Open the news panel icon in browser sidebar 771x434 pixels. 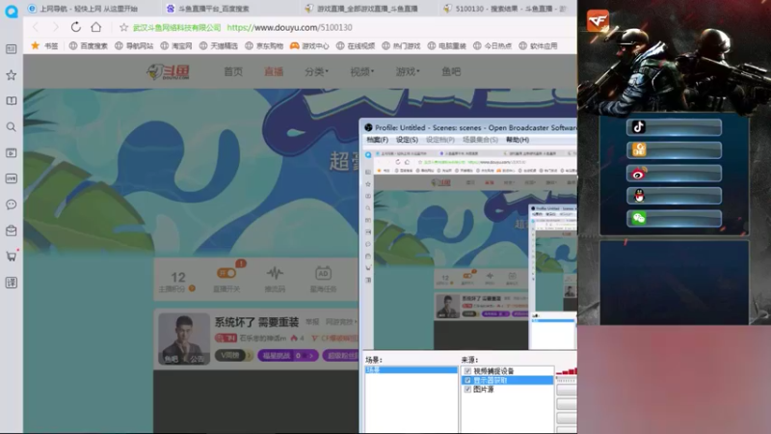pos(11,49)
